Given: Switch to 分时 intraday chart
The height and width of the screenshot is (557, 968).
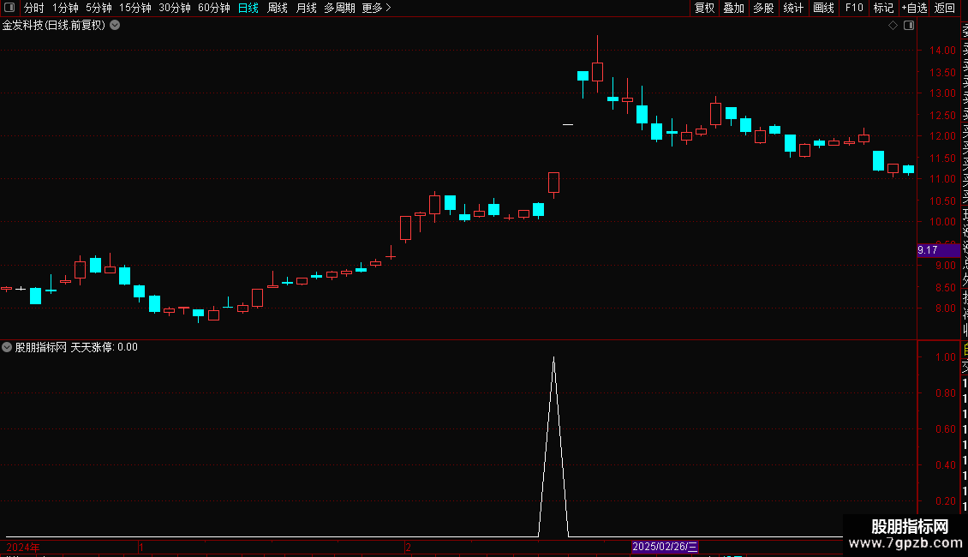Looking at the screenshot, I should click(34, 8).
